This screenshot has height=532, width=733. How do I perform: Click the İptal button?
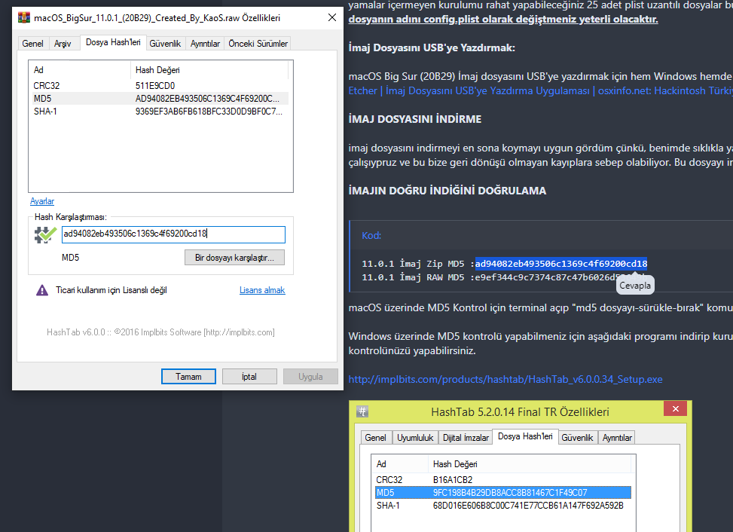tap(249, 376)
